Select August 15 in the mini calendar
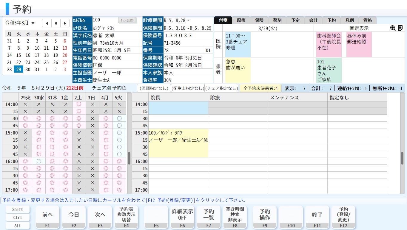407x230 pixels. pyautogui.click(x=18, y=55)
